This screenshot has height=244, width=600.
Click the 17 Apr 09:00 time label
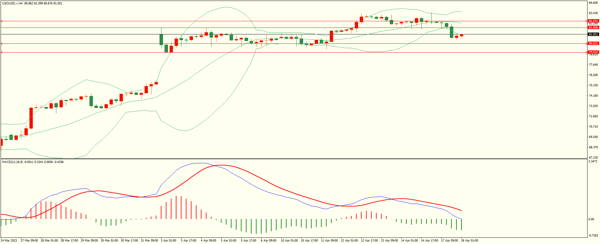pyautogui.click(x=450, y=241)
